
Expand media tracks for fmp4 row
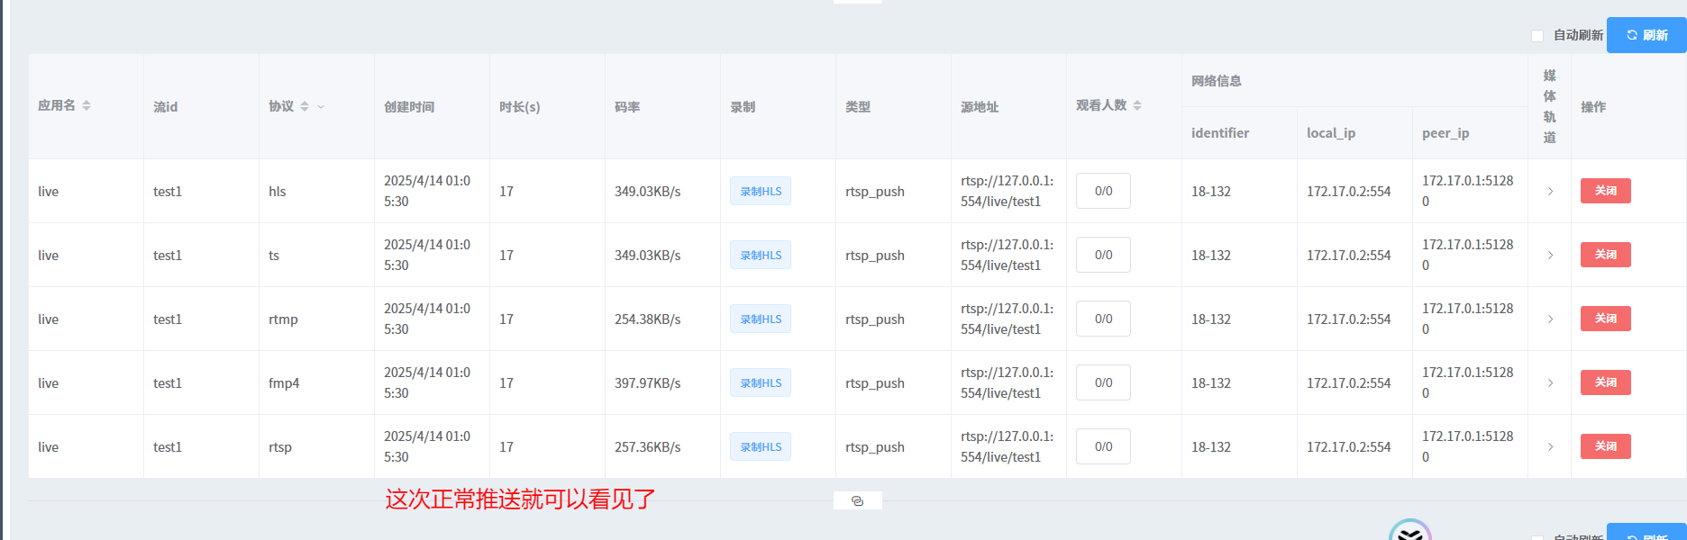pyautogui.click(x=1550, y=382)
